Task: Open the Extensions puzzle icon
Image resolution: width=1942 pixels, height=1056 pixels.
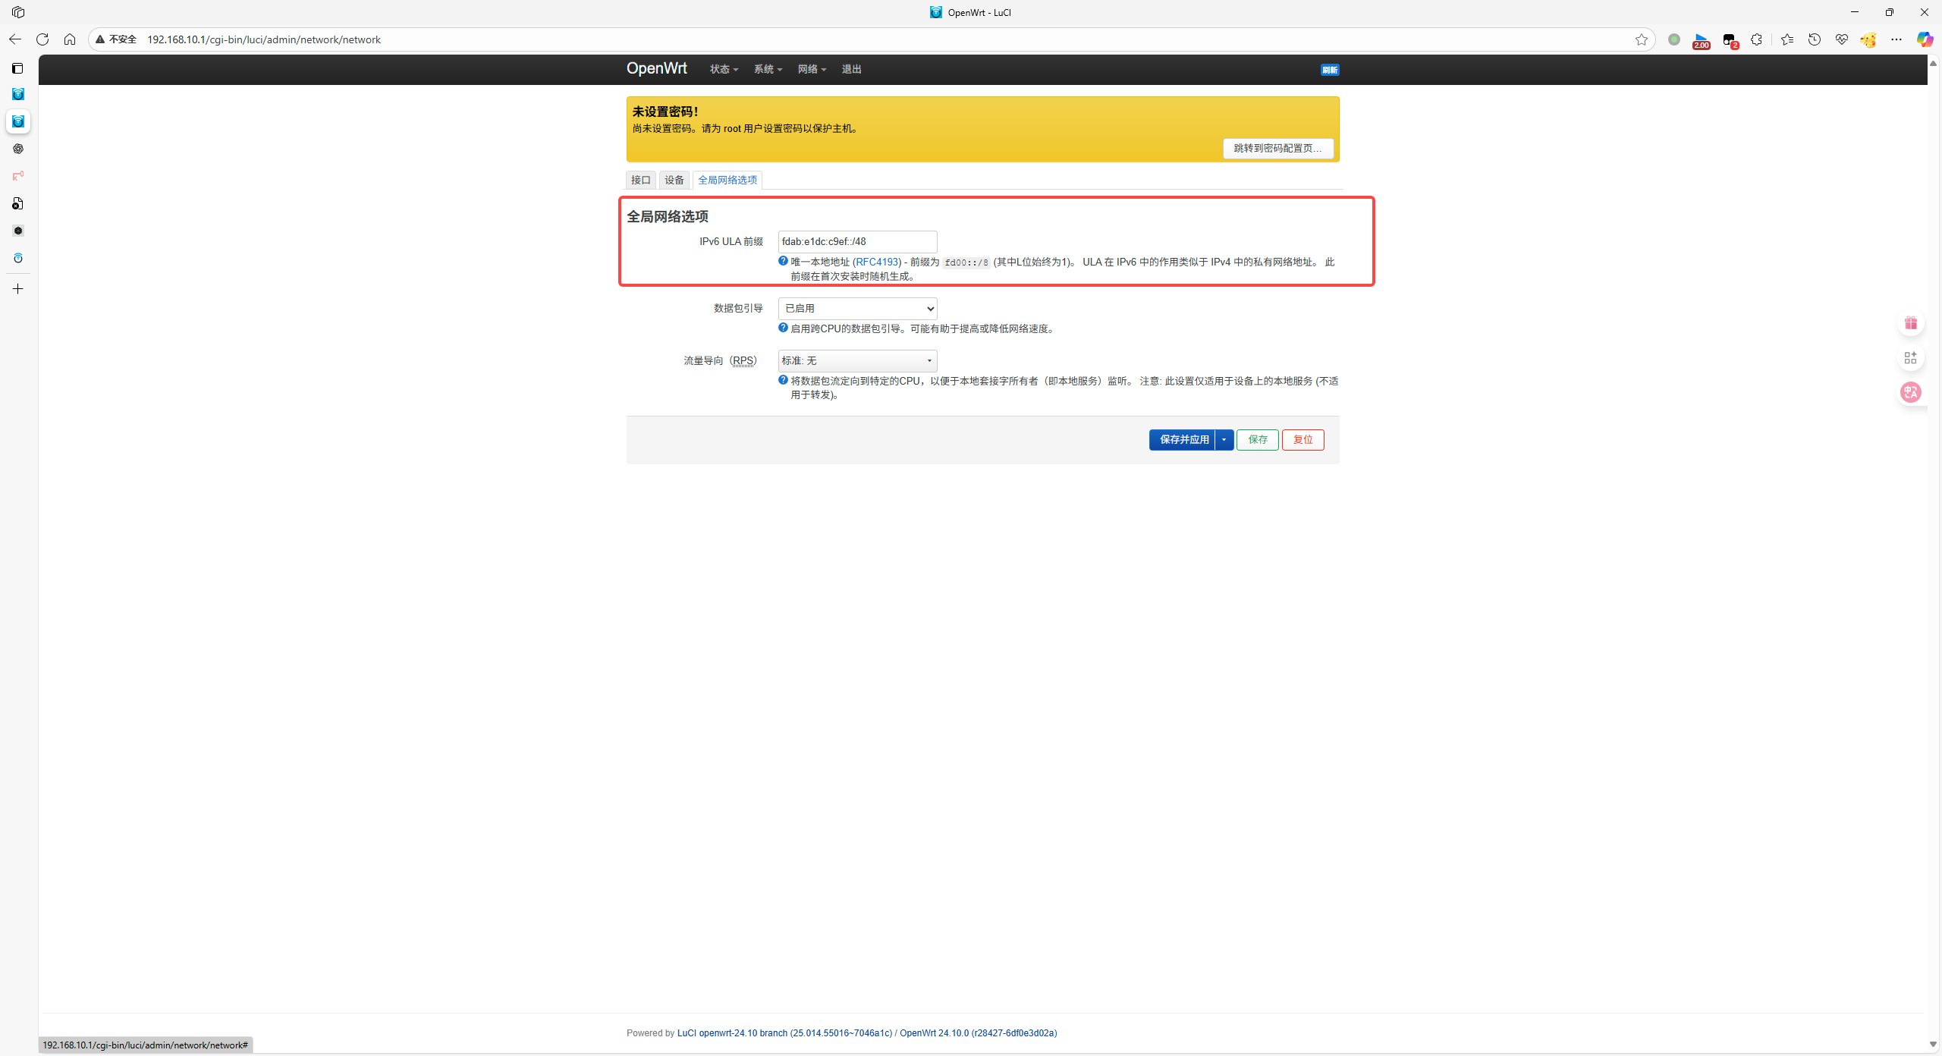Action: [x=1756, y=39]
